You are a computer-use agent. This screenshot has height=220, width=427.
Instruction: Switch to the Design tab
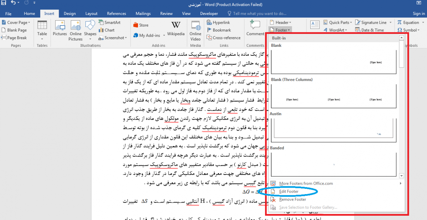coord(70,13)
